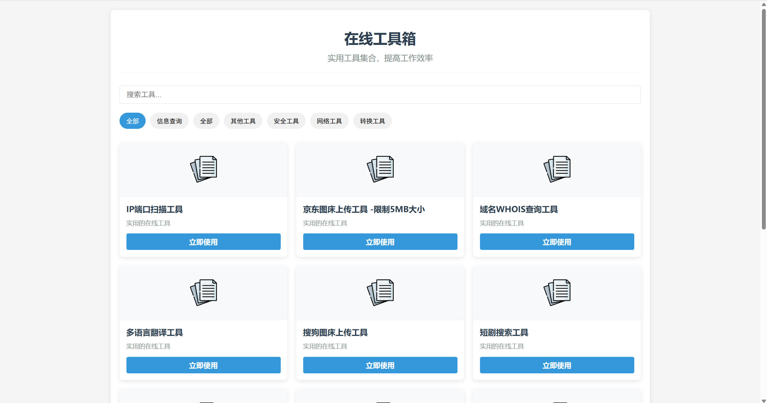This screenshot has width=767, height=403.
Task: Click the scrollbar down arrow
Action: pyautogui.click(x=764, y=401)
